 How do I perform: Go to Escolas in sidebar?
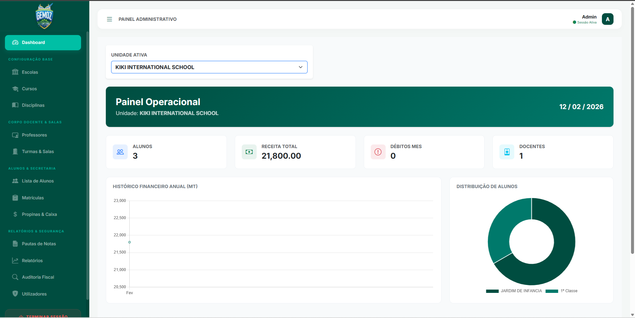point(30,72)
